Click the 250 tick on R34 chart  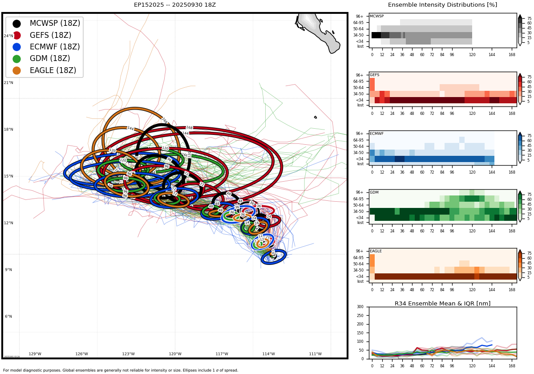360,316
